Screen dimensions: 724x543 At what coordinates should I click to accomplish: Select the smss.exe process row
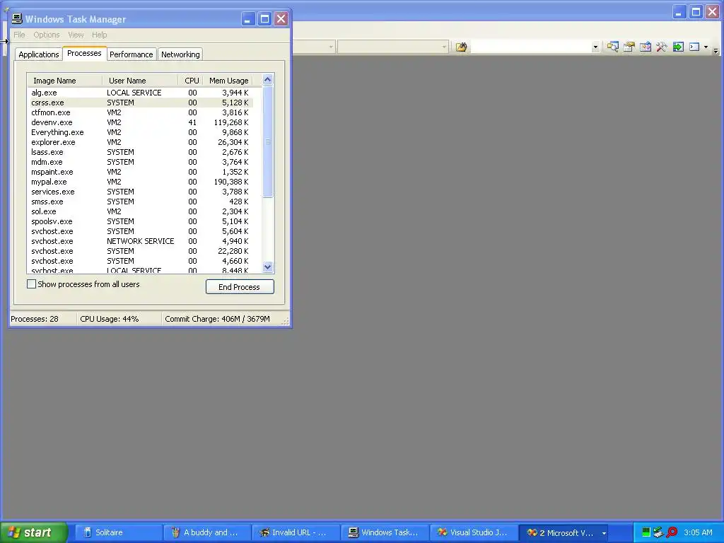(x=141, y=202)
